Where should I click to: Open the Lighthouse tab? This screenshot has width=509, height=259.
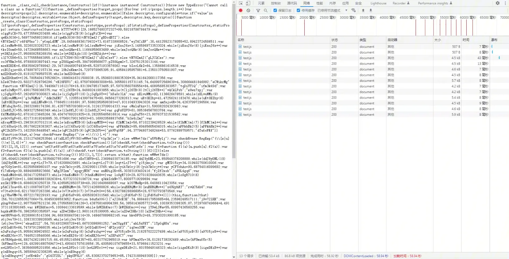378,3
